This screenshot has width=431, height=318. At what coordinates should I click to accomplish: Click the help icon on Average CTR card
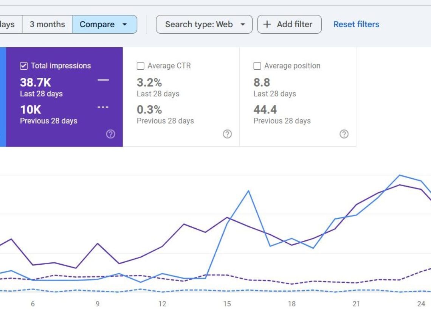click(x=227, y=134)
